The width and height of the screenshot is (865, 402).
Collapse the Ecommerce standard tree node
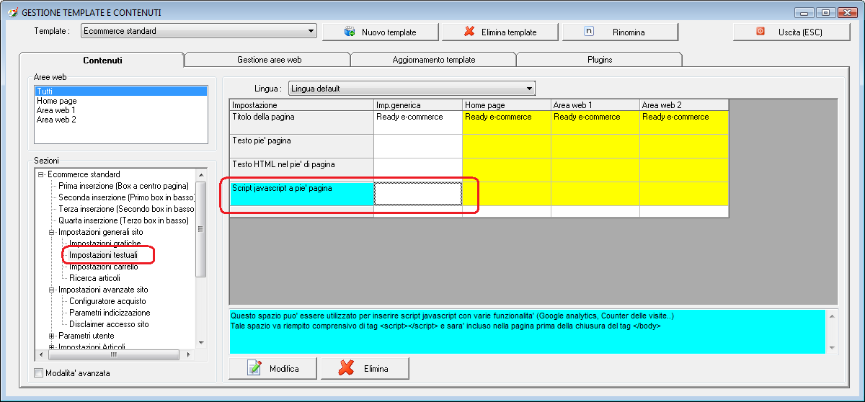[x=41, y=174]
